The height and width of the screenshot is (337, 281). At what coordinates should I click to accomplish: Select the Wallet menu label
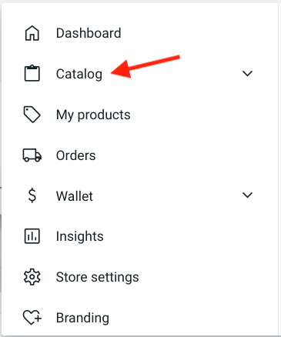75,196
